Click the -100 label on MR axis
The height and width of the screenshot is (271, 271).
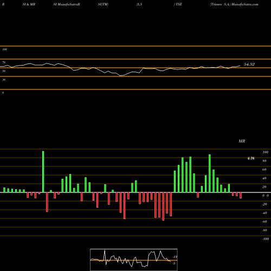point(266,239)
